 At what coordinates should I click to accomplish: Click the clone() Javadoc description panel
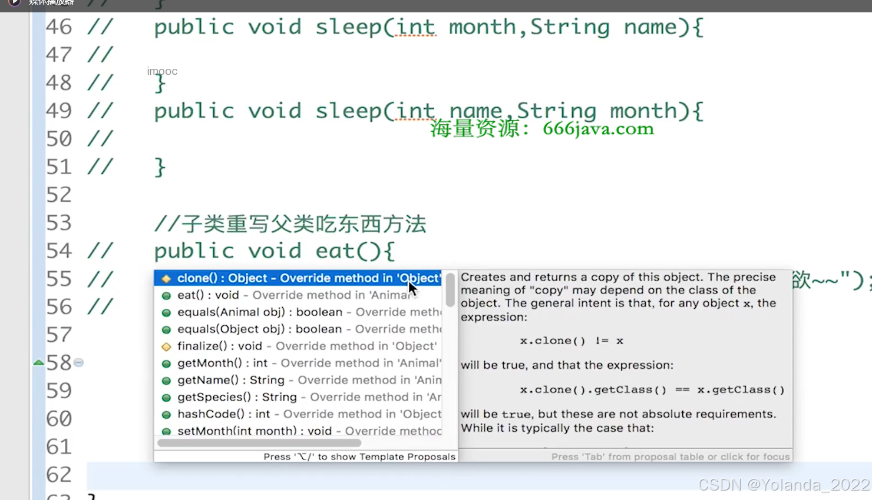(626, 359)
